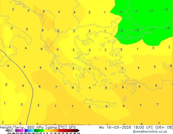This screenshot has height=134, width=173.
Task: Pick the bright yellow legend swatch above 0
Action: (x=44, y=130)
